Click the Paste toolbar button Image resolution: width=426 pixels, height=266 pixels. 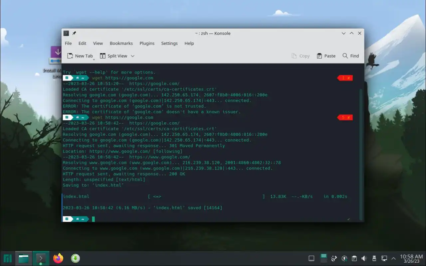click(326, 56)
